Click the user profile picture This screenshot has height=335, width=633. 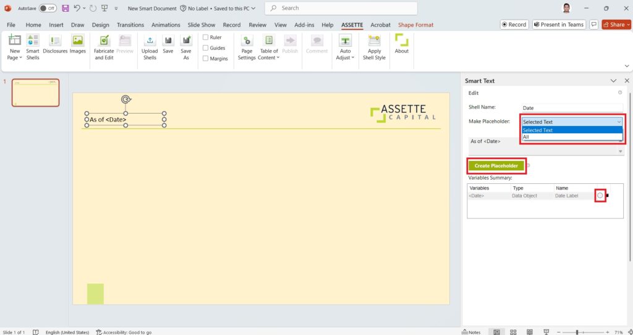click(567, 8)
